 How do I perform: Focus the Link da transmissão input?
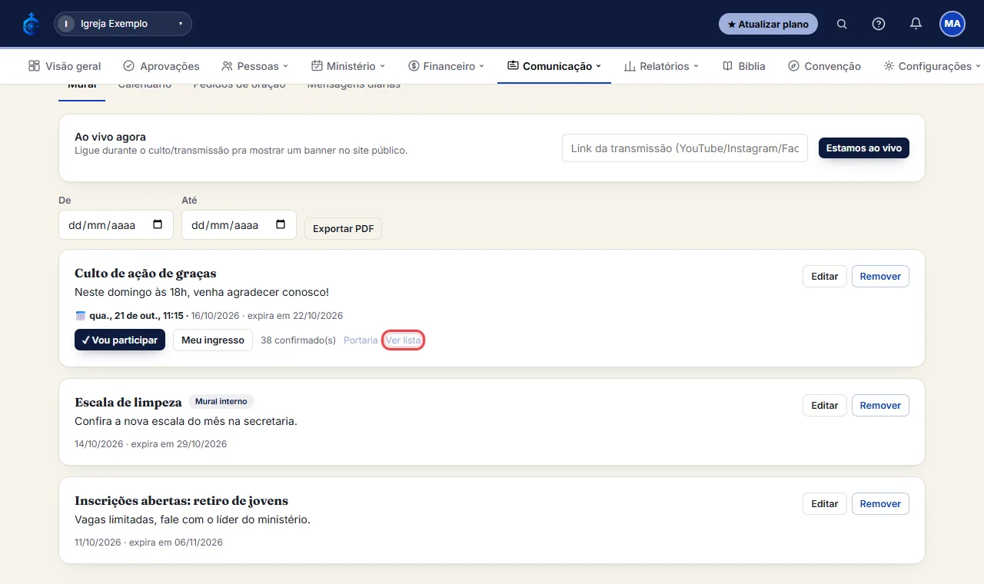coord(685,148)
